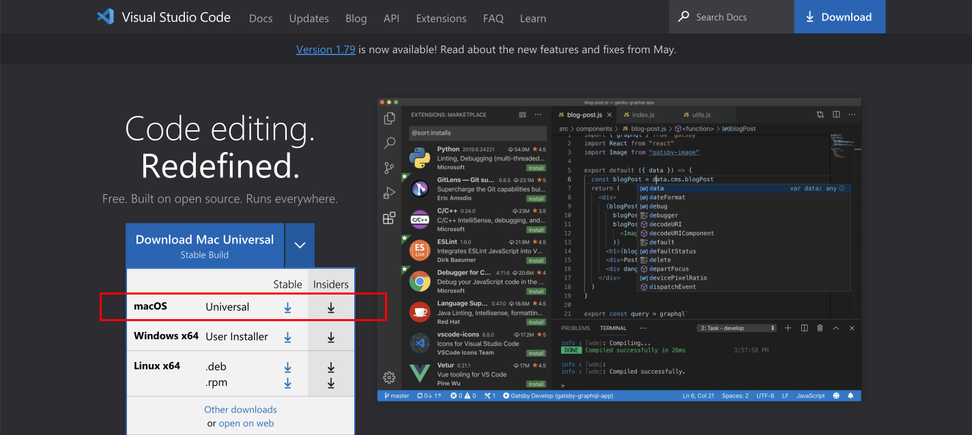The width and height of the screenshot is (972, 435).
Task: Open the Docs navigation link
Action: tap(261, 18)
